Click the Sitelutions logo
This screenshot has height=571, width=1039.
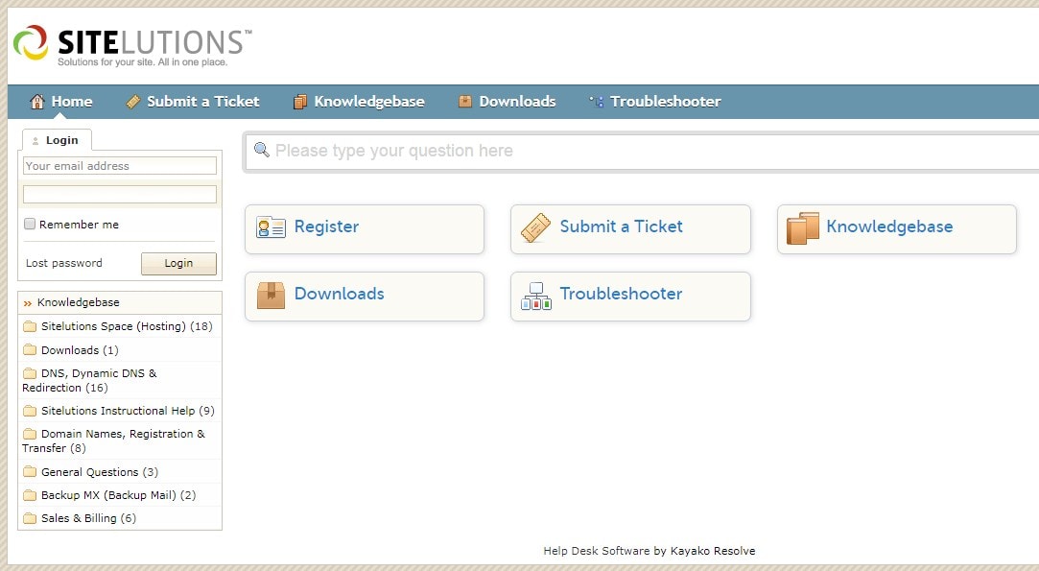pos(131,46)
